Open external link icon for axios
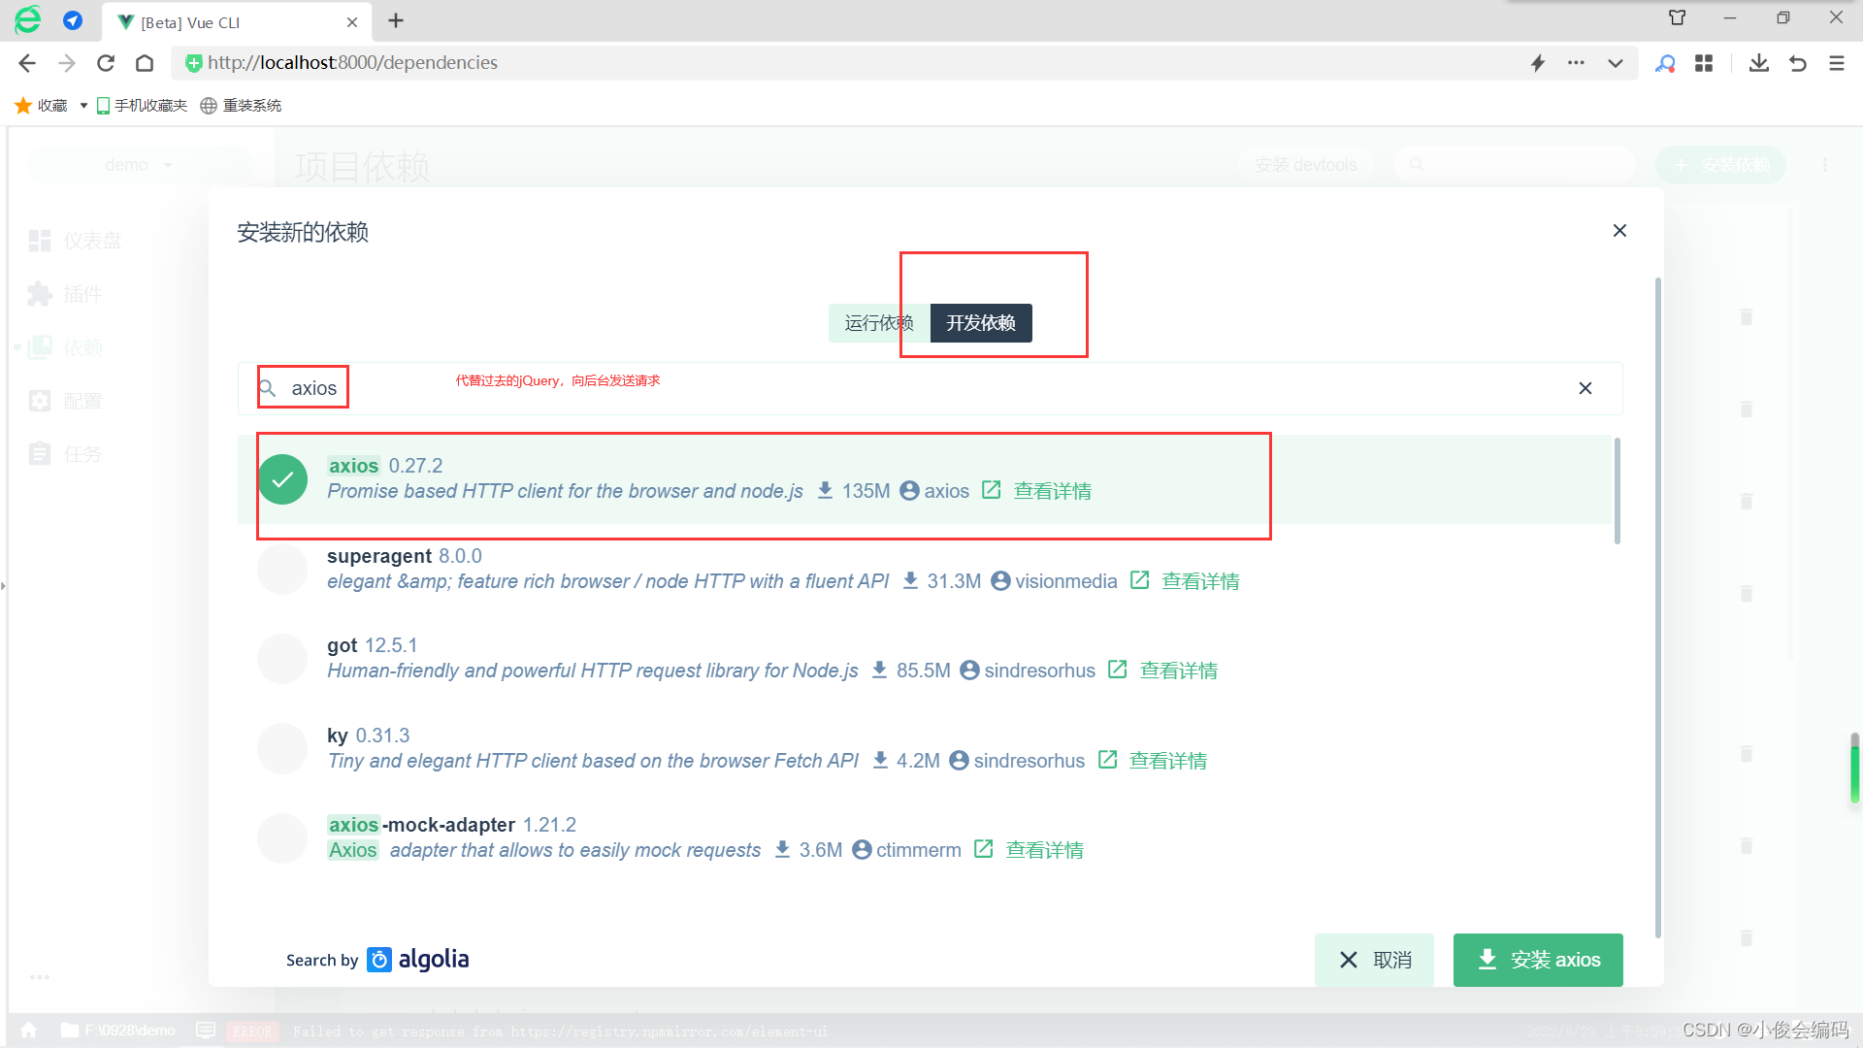Screen dimensions: 1863x1048 [x=991, y=490]
